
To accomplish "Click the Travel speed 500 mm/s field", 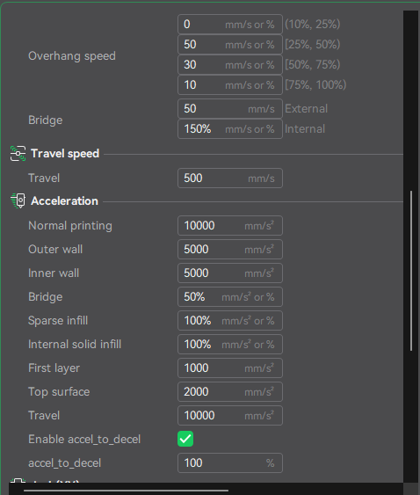I will coord(230,178).
